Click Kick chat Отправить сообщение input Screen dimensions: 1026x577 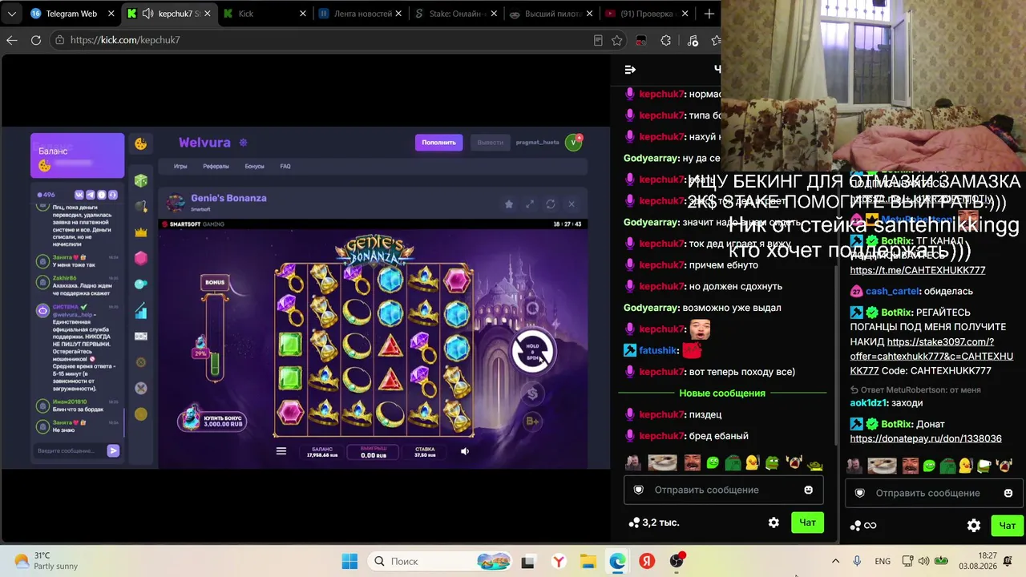click(723, 490)
